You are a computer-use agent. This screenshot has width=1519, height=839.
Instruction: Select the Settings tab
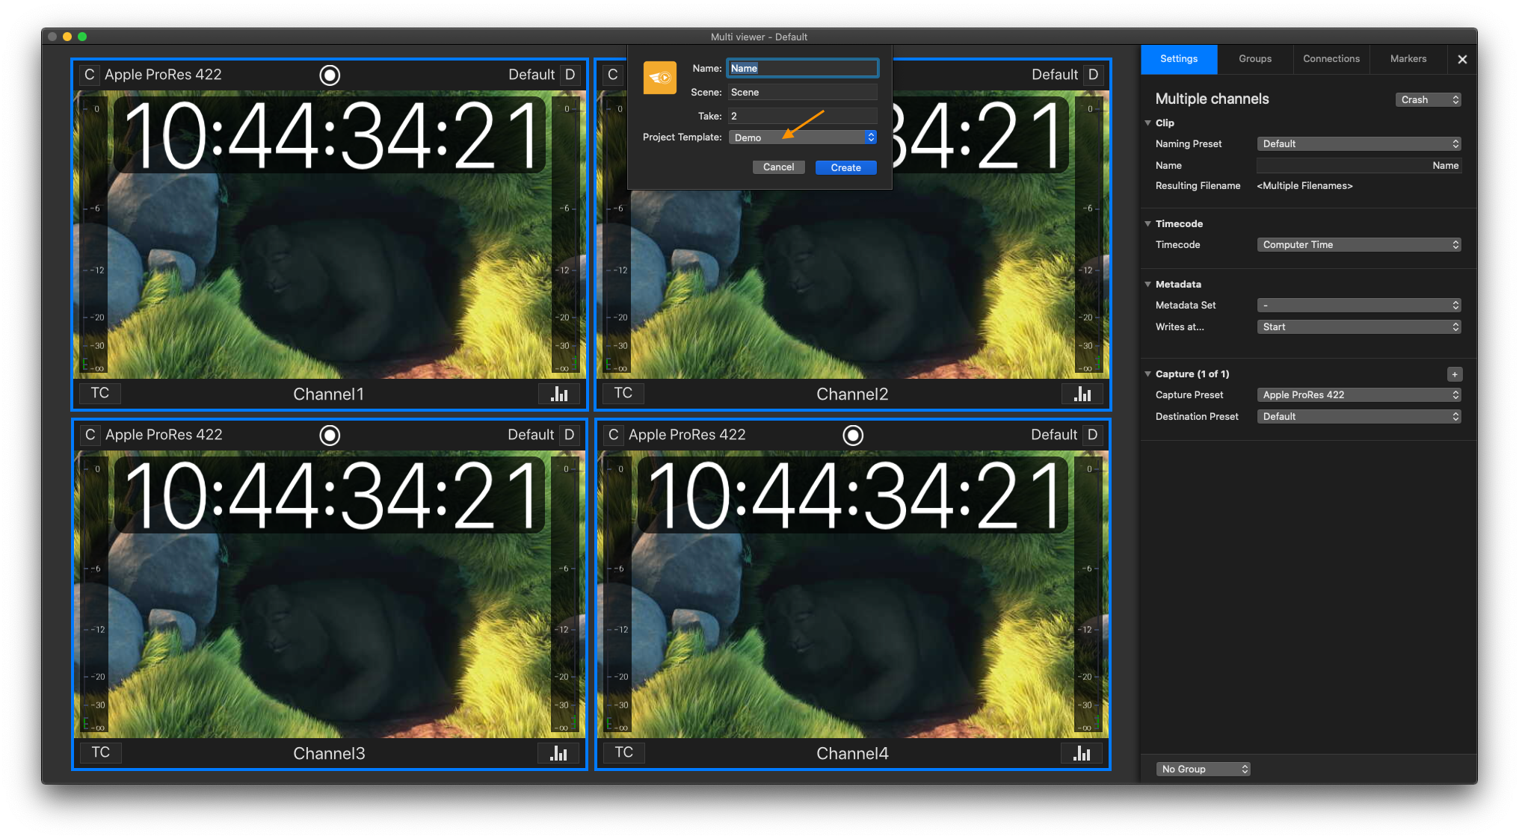point(1179,59)
